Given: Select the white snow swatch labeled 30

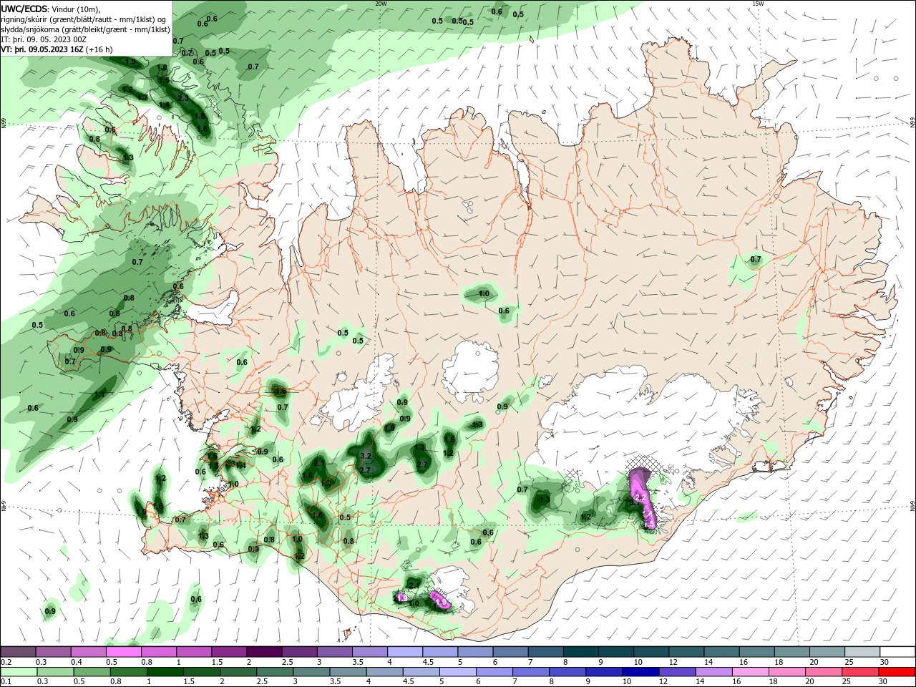Looking at the screenshot, I should (x=898, y=651).
